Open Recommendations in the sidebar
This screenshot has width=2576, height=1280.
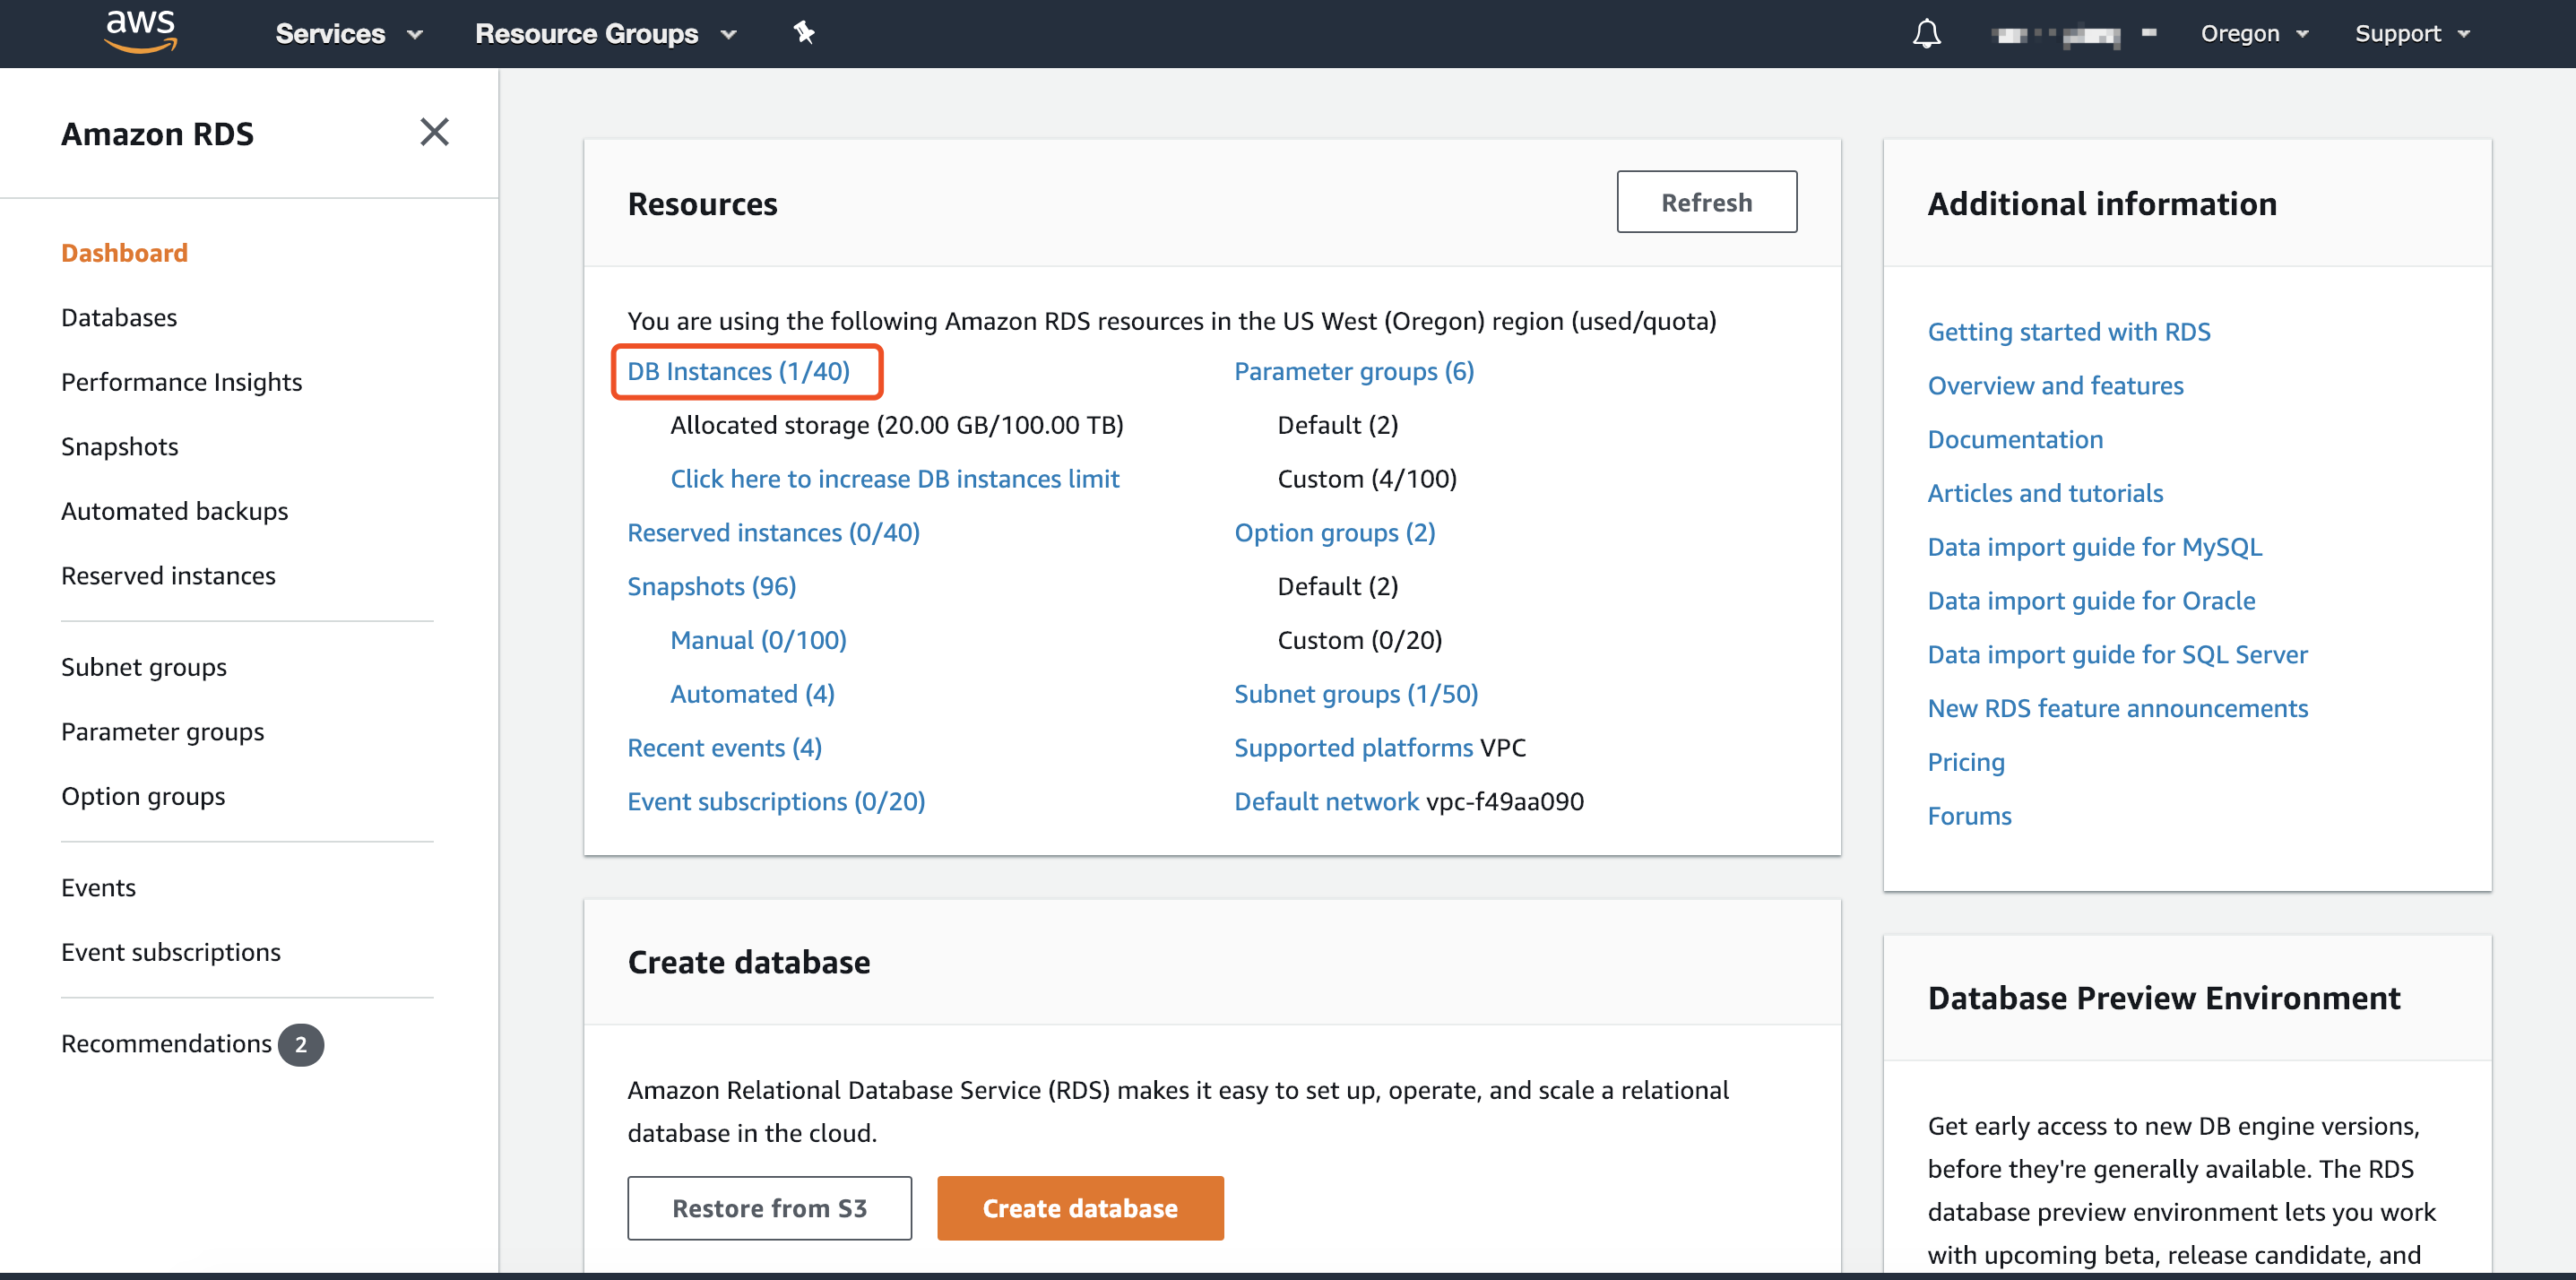(x=166, y=1043)
